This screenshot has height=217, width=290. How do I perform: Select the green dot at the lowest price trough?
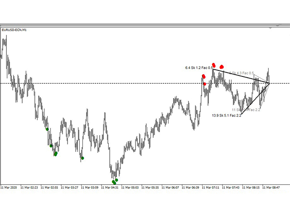[114, 182]
